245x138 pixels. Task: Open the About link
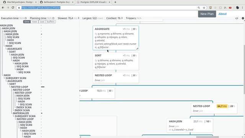[222, 14]
